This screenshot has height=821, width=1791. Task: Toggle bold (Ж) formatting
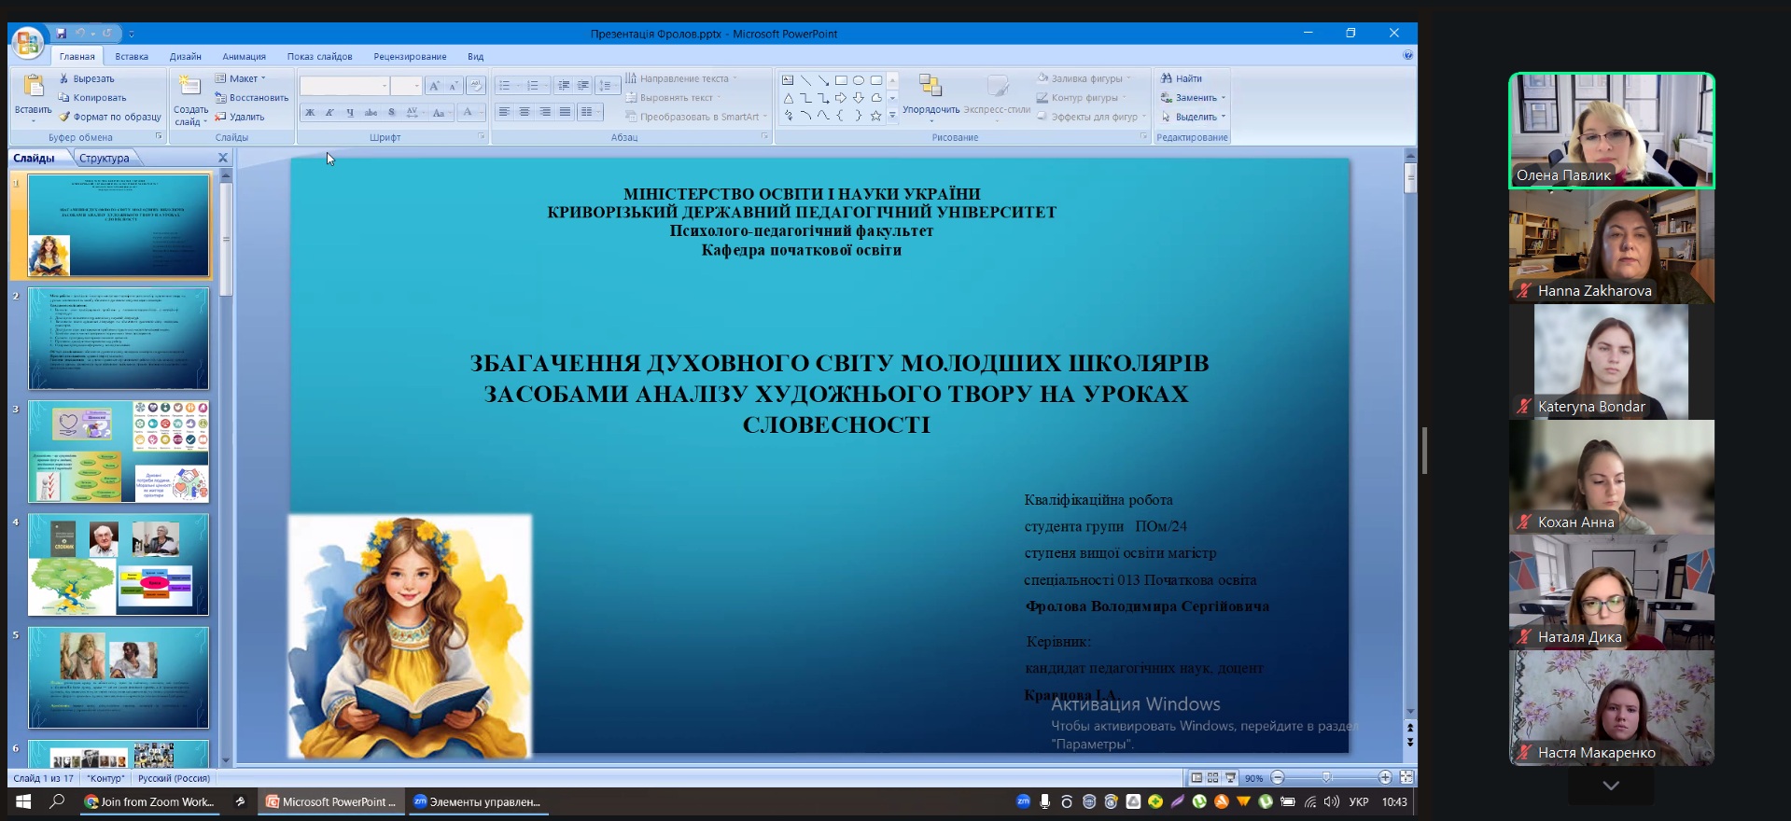click(x=310, y=113)
